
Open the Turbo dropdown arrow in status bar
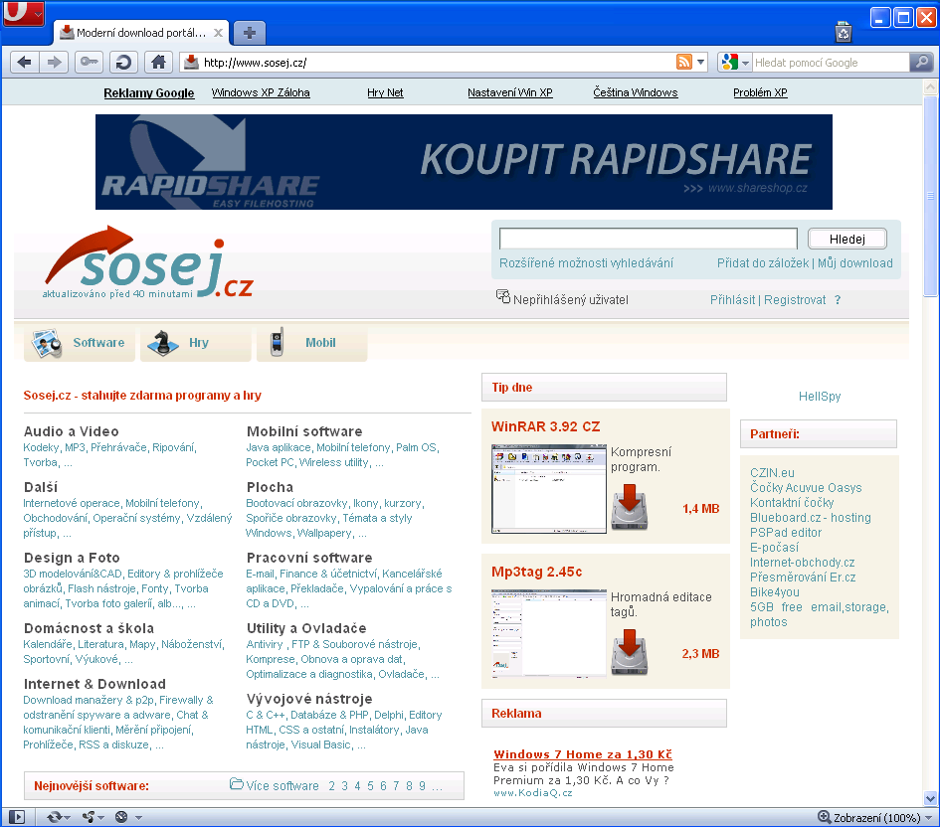138,817
